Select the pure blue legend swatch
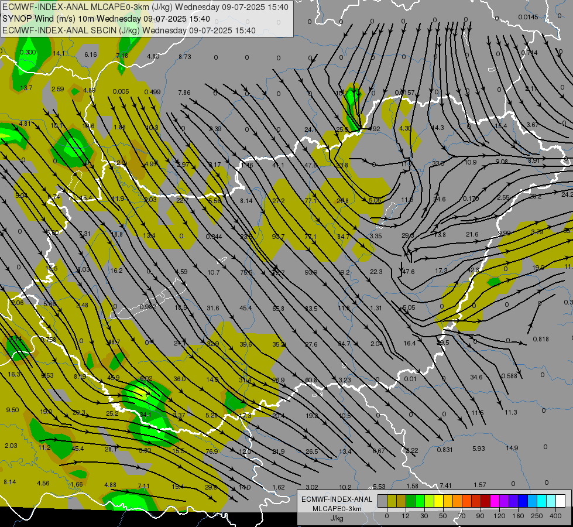The width and height of the screenshot is (573, 527). [x=523, y=501]
